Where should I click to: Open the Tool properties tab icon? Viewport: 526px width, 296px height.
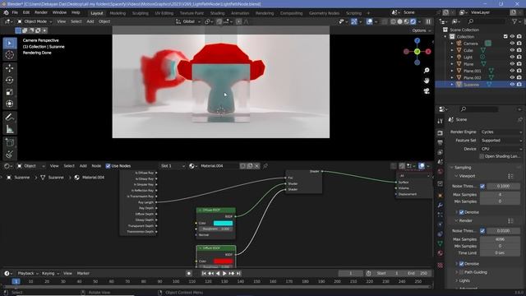441,121
